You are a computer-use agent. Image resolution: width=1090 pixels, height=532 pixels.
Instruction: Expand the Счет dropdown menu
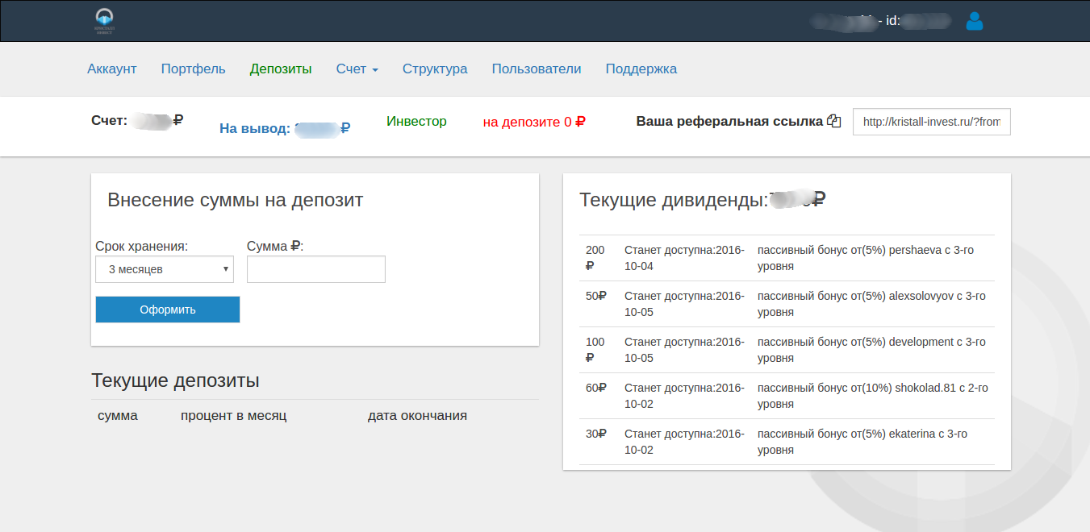coord(357,69)
